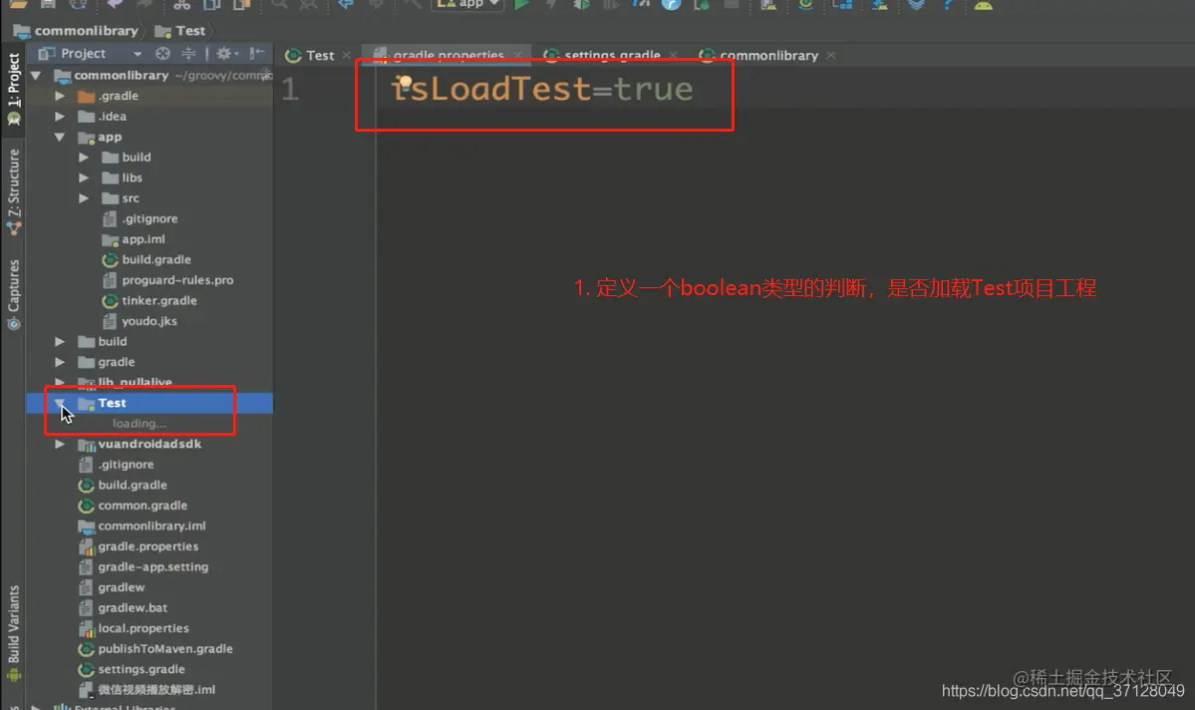Select the gradlew file
1195x710 pixels.
(121, 587)
